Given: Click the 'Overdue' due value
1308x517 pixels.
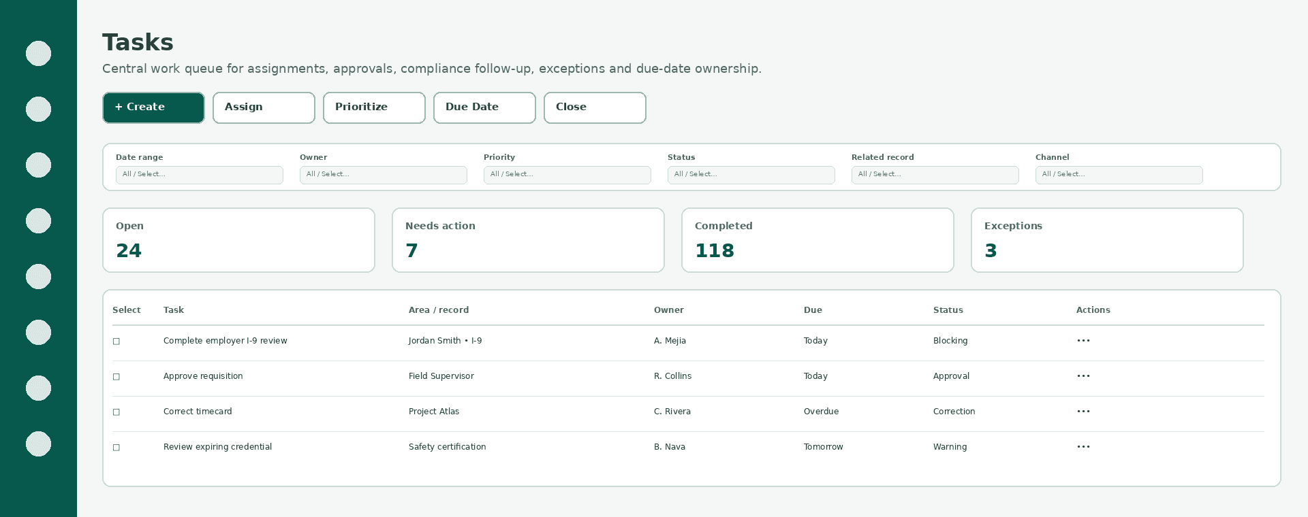Looking at the screenshot, I should pos(821,412).
